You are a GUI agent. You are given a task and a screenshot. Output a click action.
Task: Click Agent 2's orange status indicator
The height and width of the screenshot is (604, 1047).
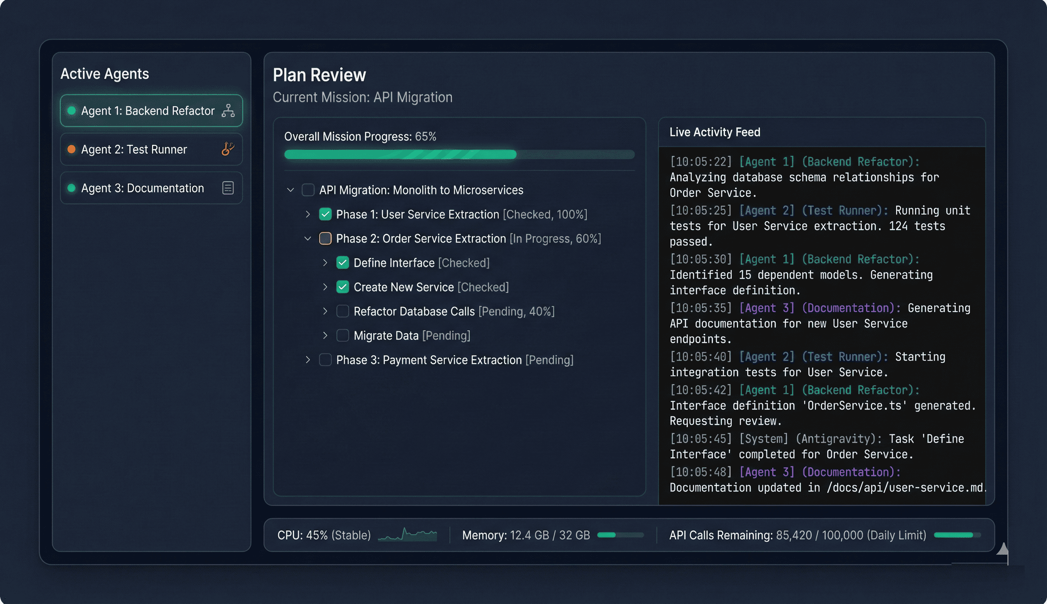pos(71,149)
